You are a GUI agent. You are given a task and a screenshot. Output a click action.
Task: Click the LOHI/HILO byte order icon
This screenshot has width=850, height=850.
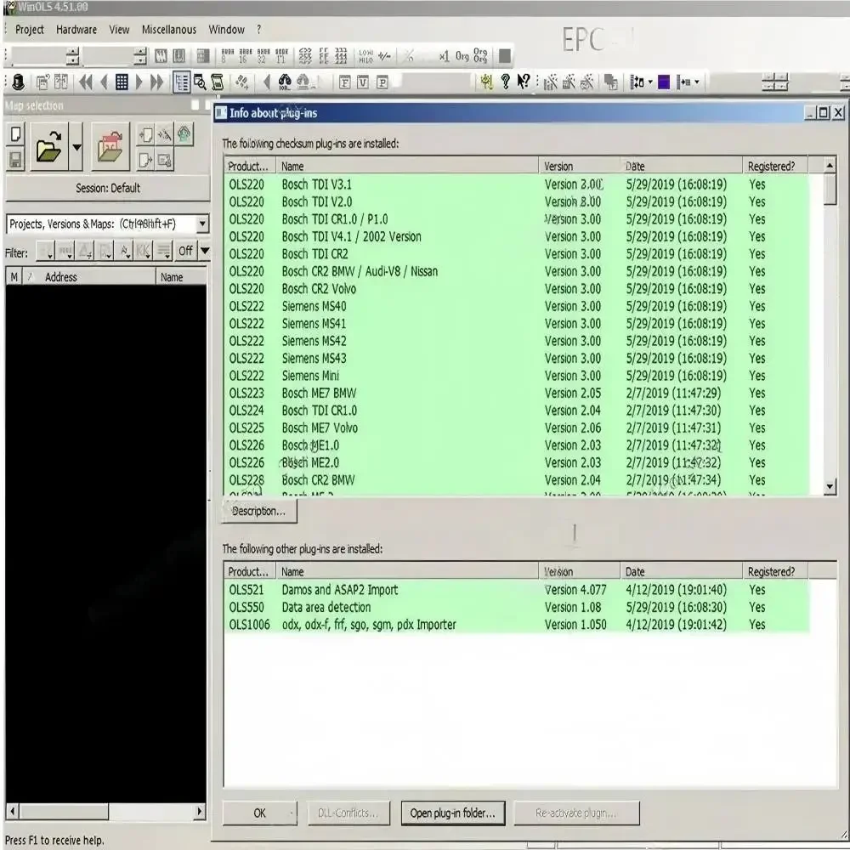(365, 56)
